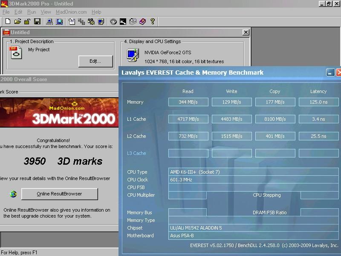The width and height of the screenshot is (341, 256).
Task: Click the New project toolbar icon
Action: pos(8,21)
